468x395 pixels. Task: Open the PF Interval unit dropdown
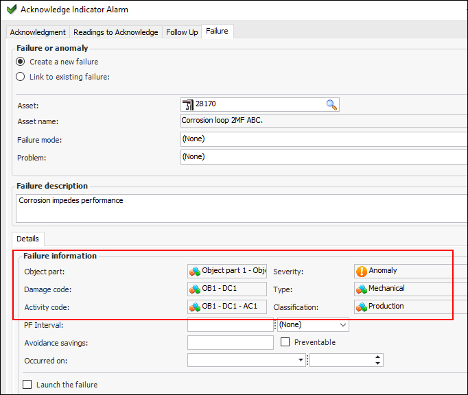tap(342, 325)
